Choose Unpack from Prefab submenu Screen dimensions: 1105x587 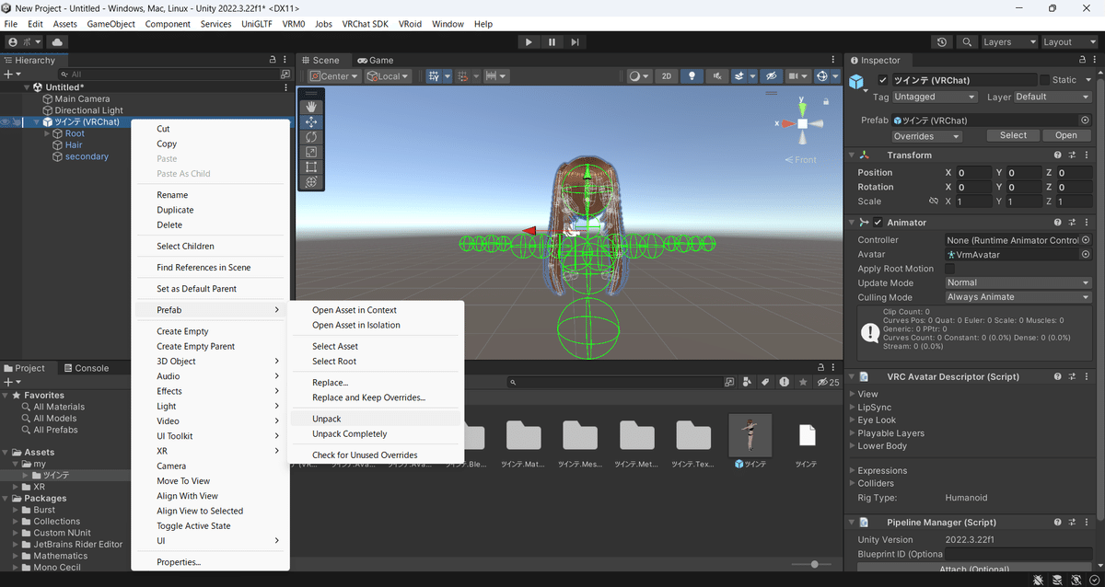(375, 419)
